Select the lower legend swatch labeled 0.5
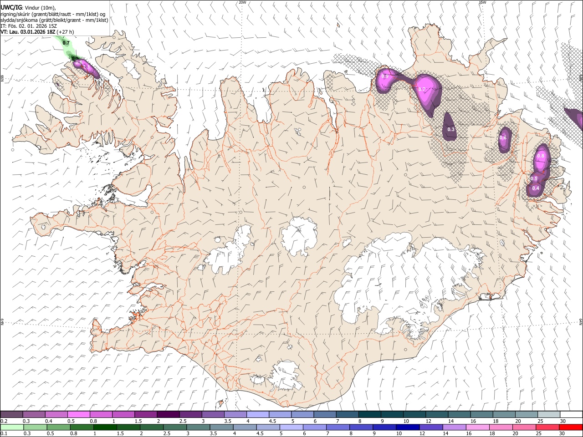 58,427
